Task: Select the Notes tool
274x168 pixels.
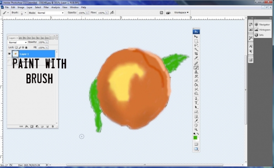Action: (x=196, y=117)
